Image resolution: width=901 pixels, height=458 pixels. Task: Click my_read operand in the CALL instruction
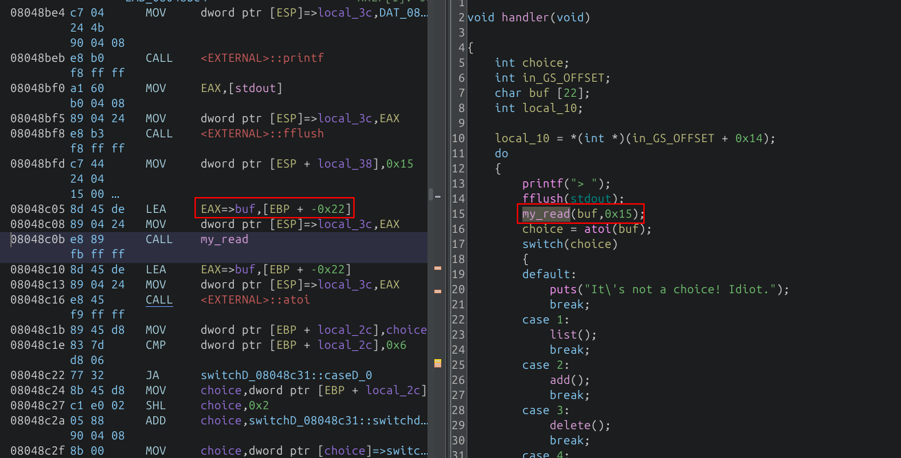tap(224, 239)
